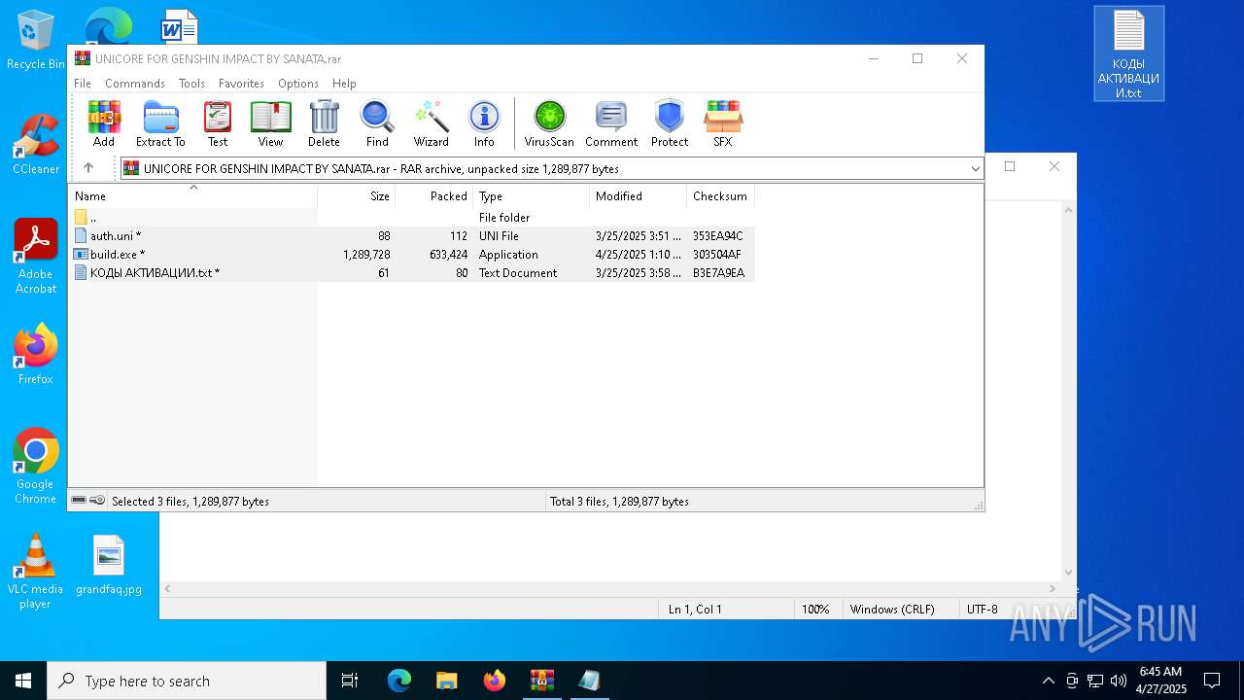Open the notification center icon
This screenshot has height=700, width=1244.
click(1212, 681)
